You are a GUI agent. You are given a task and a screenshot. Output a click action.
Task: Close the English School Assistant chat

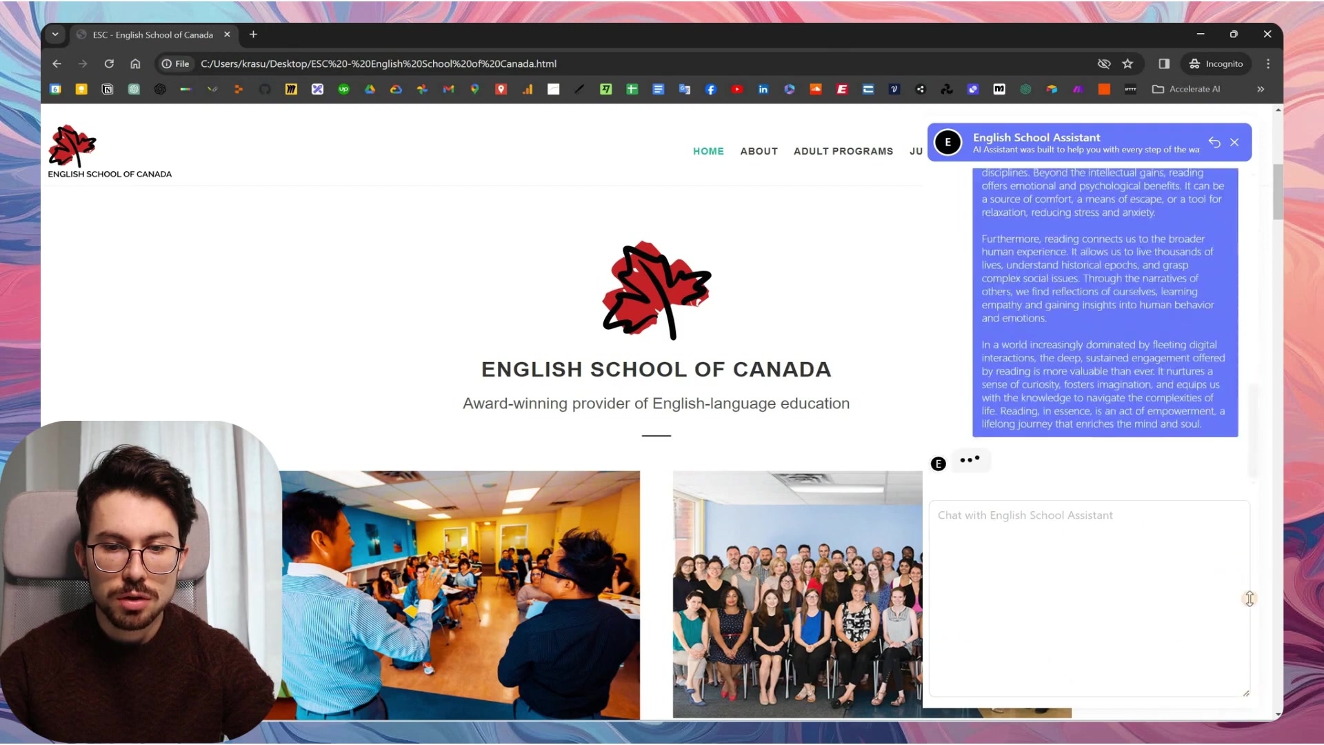point(1234,142)
